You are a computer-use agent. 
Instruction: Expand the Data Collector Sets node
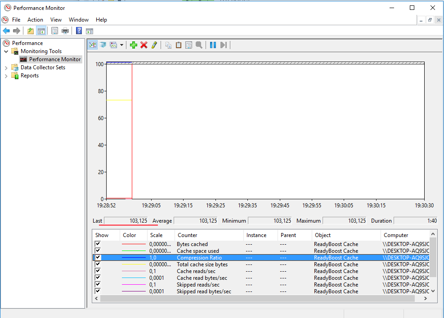tap(6, 67)
